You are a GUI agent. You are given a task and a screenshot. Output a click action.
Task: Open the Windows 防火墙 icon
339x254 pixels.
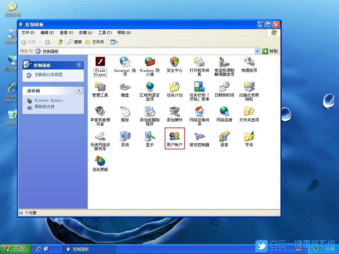click(x=150, y=63)
